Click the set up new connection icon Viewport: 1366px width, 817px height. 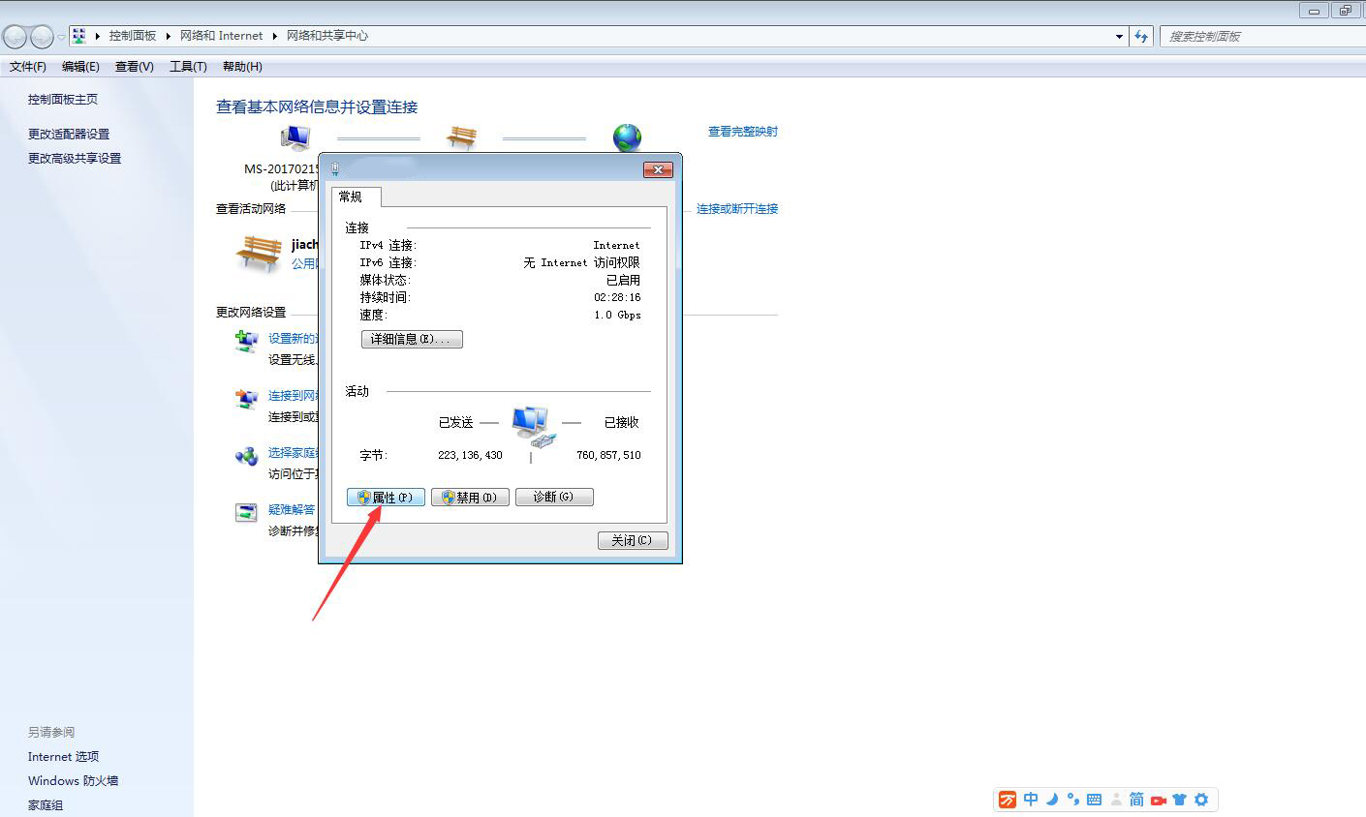coord(246,341)
